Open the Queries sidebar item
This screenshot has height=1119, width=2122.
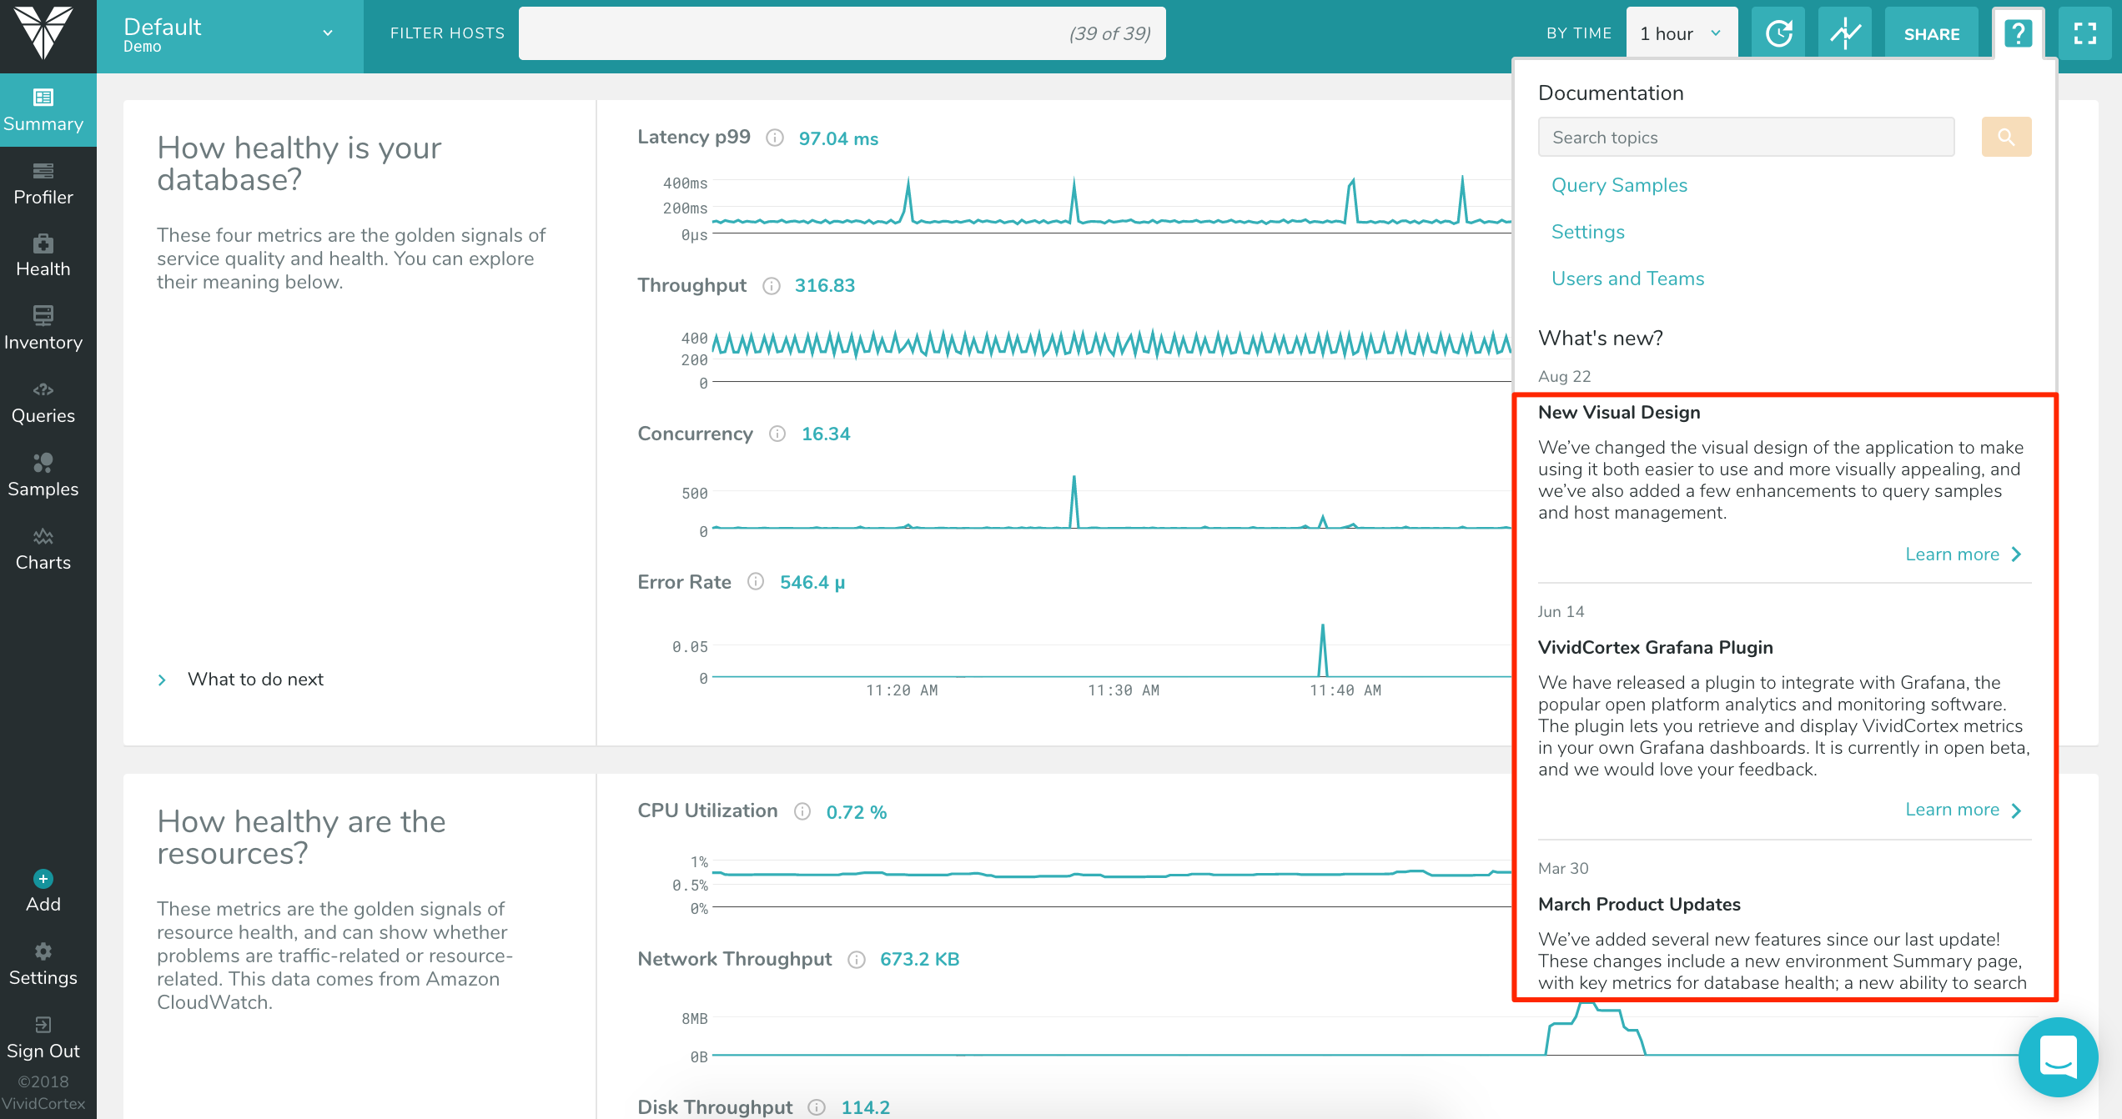pos(43,403)
